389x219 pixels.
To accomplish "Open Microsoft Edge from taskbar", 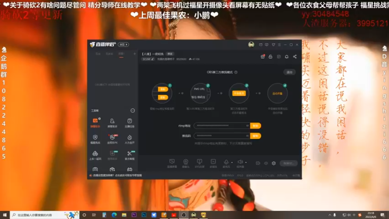I will (x=114, y=215).
